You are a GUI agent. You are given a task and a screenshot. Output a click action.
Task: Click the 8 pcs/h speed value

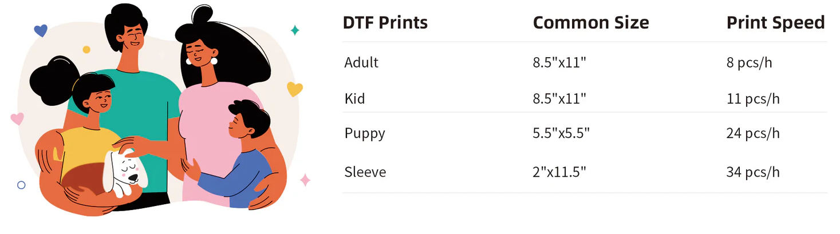point(749,62)
